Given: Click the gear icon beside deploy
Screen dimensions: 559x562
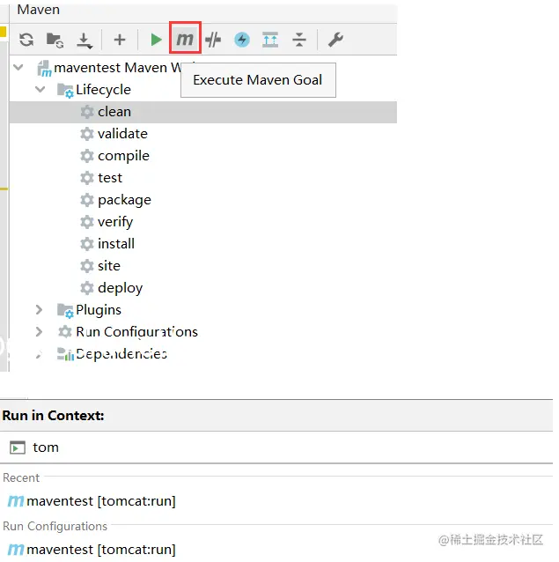Looking at the screenshot, I should coord(87,288).
